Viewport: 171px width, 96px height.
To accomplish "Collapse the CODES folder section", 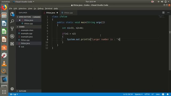I will (x=22, y=27).
